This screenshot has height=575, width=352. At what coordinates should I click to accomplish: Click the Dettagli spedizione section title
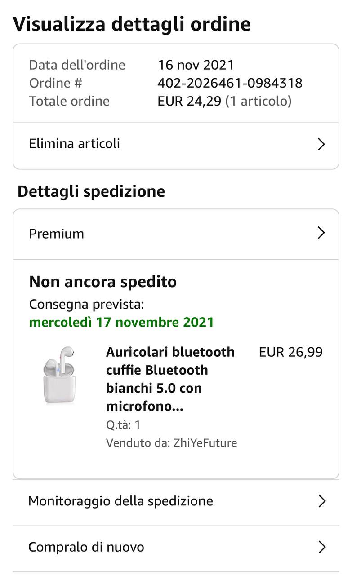(91, 191)
